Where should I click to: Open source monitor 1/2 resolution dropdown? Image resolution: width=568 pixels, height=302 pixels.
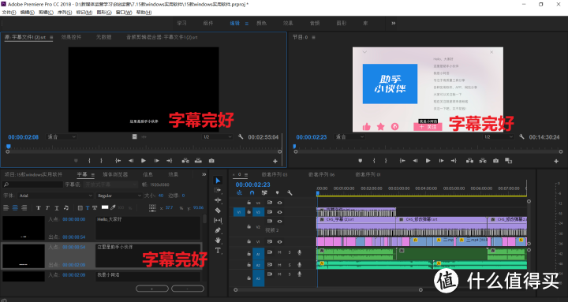pos(217,137)
